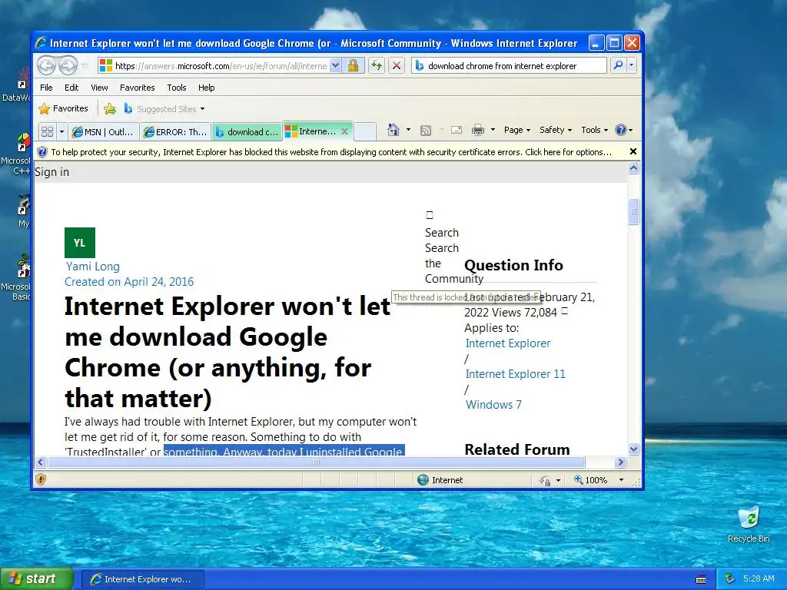Click the Bing search input field
This screenshot has width=787, height=590.
tap(510, 66)
